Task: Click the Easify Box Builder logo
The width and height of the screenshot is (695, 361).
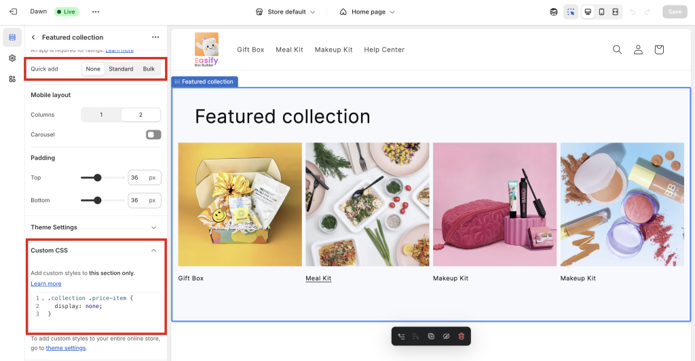Action: click(206, 49)
